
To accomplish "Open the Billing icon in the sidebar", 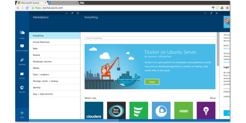I will tap(22, 88).
